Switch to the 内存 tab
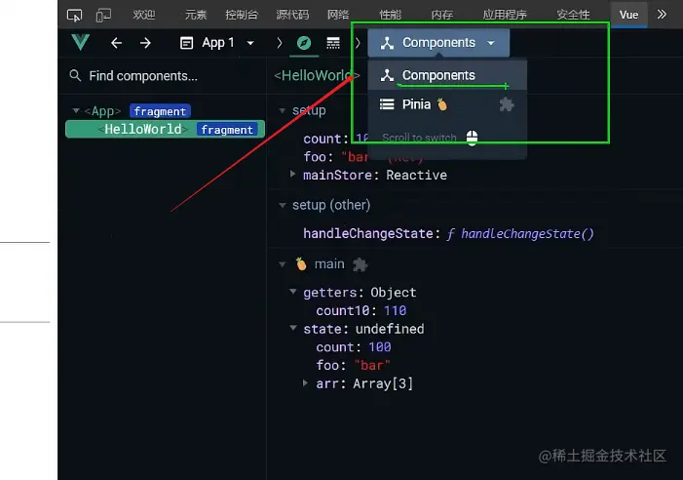This screenshot has height=480, width=683. tap(442, 15)
